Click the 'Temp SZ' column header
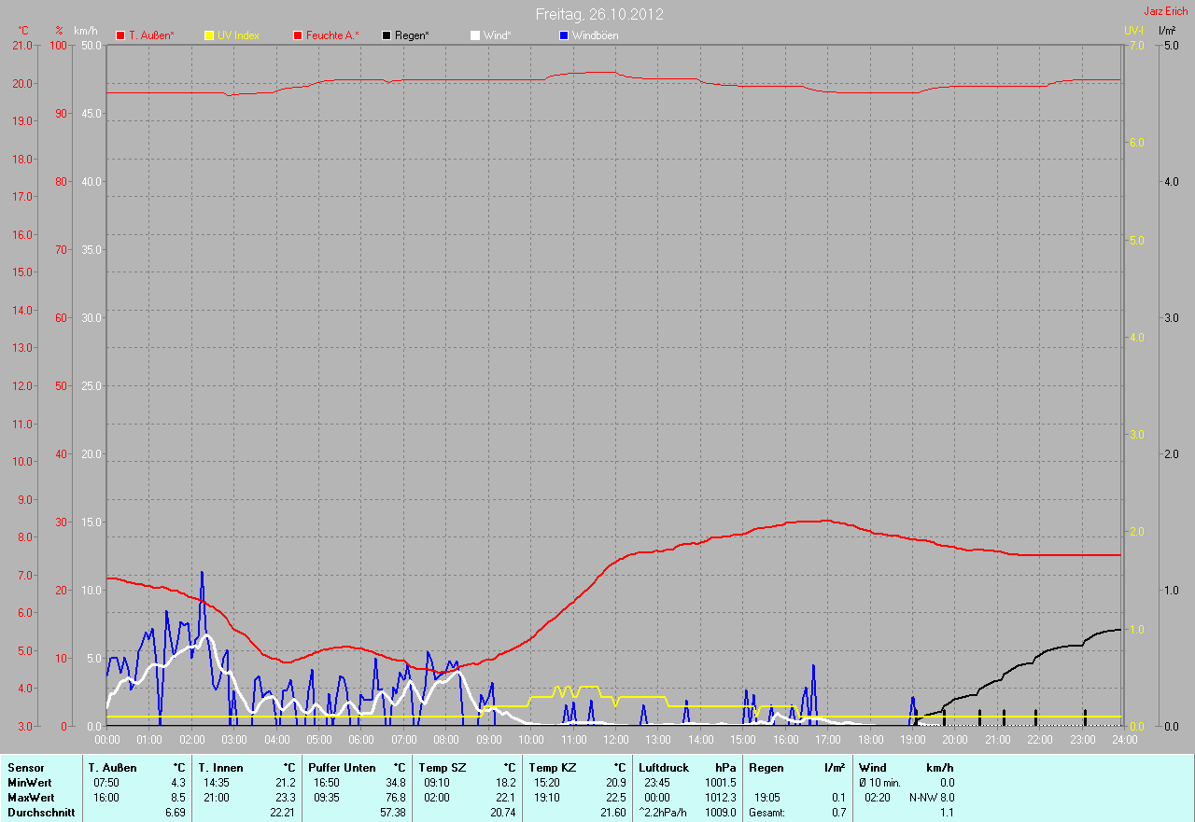Screen dimensions: 1195x822 [x=442, y=767]
